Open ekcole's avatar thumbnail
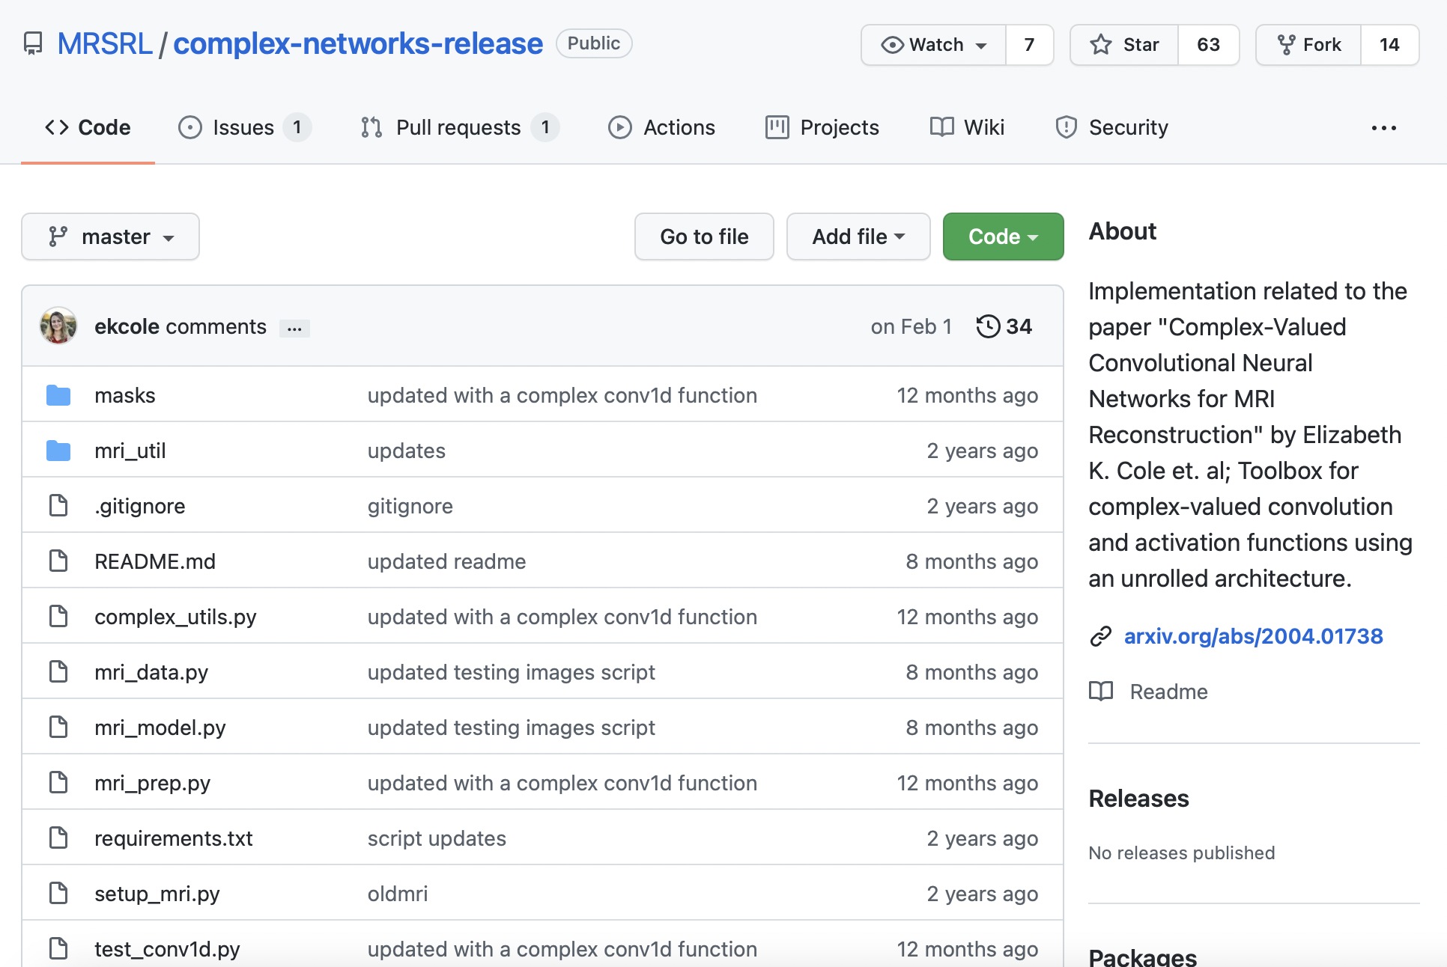This screenshot has width=1447, height=967. coord(58,326)
